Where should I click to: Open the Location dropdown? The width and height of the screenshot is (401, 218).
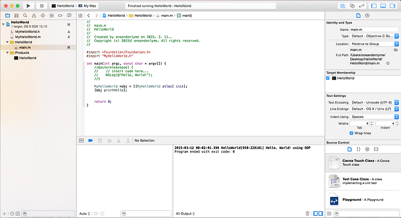tap(374, 44)
